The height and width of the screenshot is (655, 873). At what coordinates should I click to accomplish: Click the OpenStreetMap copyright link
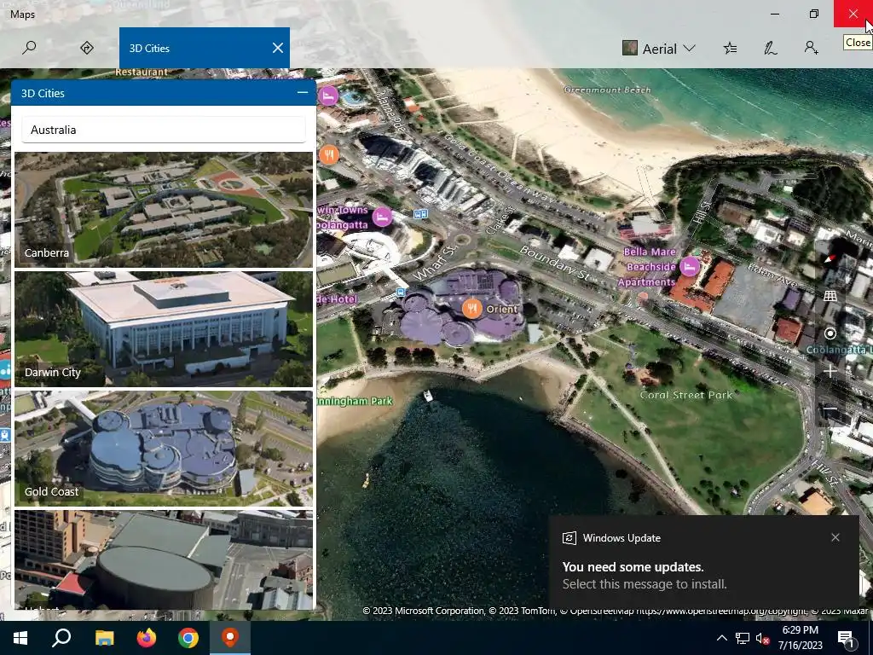(723, 611)
